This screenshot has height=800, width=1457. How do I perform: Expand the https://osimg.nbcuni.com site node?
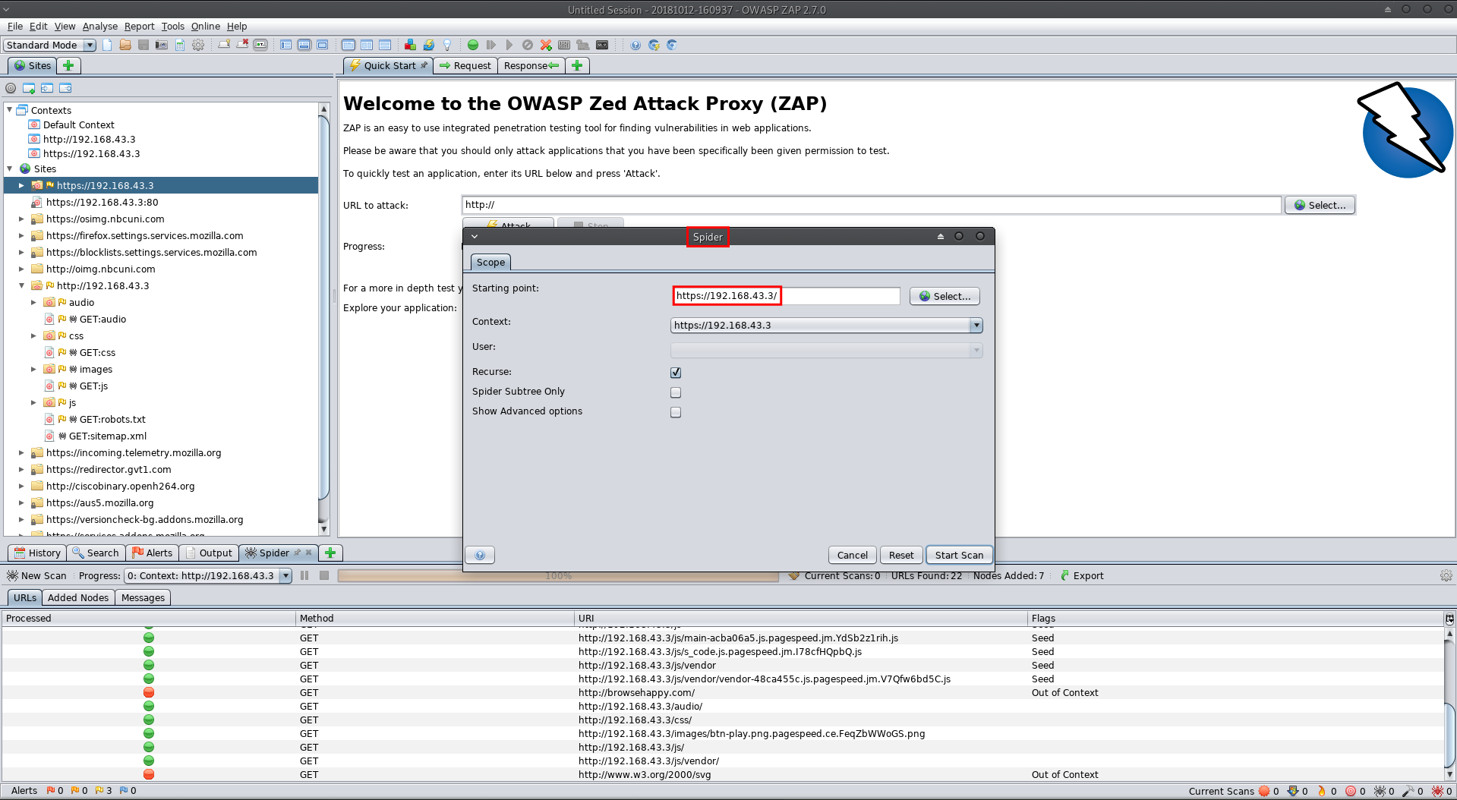21,219
